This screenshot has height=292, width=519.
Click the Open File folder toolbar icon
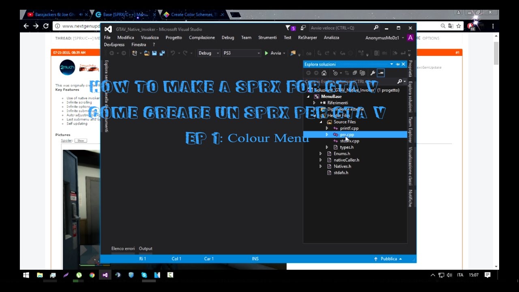point(147,53)
